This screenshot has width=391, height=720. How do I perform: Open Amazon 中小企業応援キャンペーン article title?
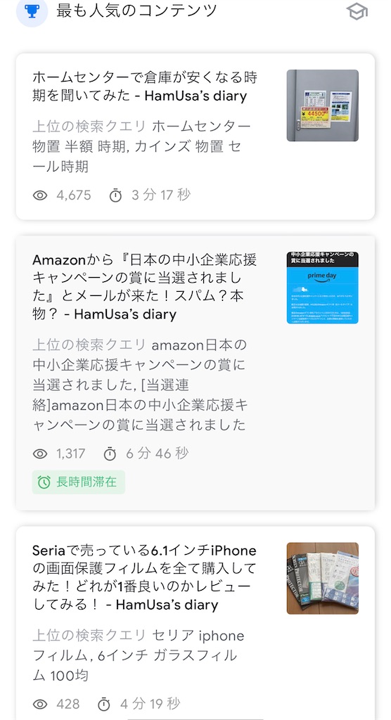coord(144,287)
